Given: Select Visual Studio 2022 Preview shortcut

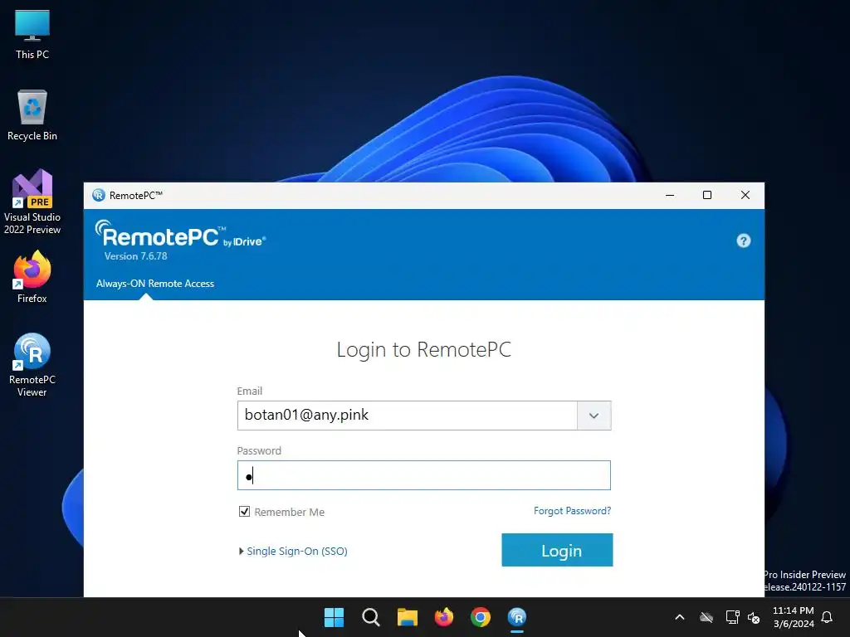Looking at the screenshot, I should [x=32, y=202].
